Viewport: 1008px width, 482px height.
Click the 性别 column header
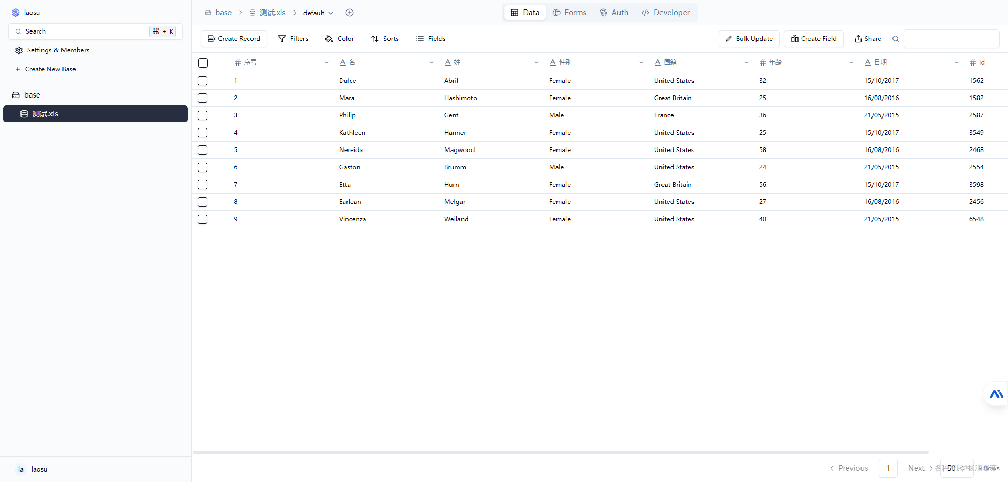[596, 62]
